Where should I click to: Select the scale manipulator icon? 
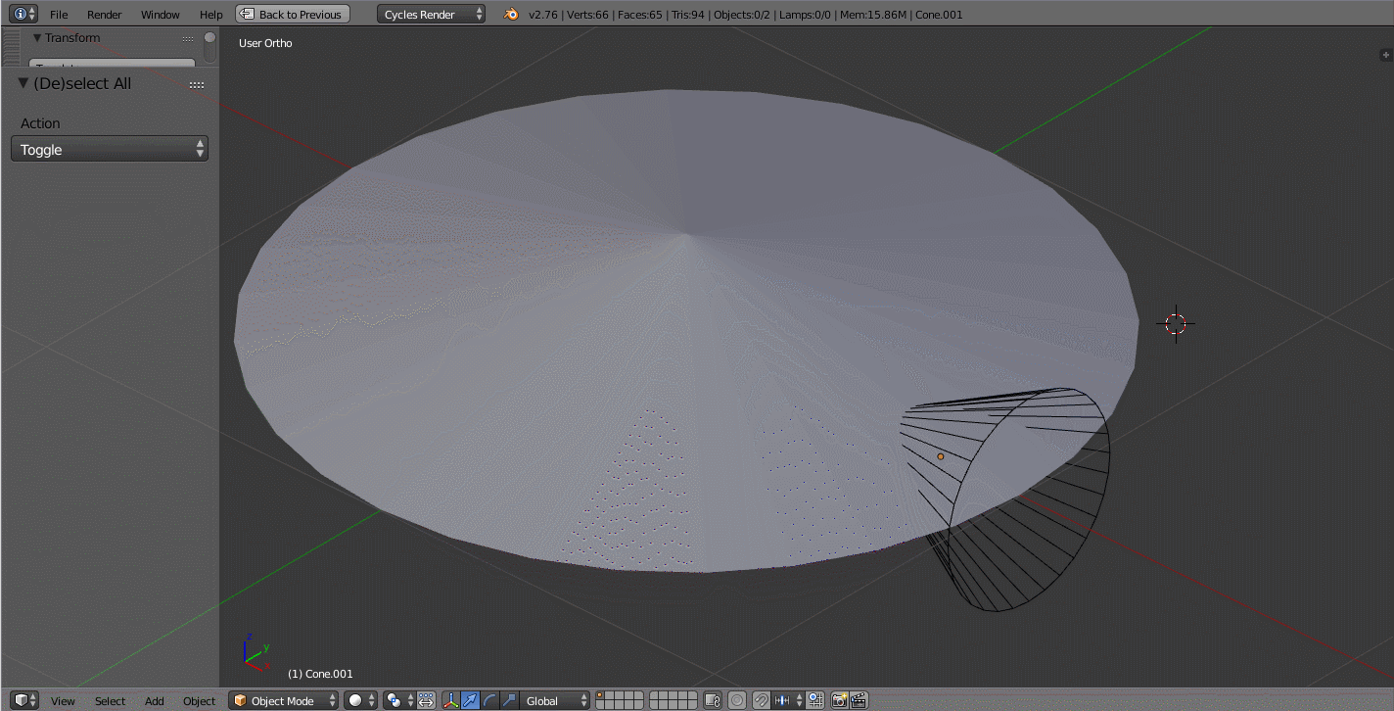[509, 700]
